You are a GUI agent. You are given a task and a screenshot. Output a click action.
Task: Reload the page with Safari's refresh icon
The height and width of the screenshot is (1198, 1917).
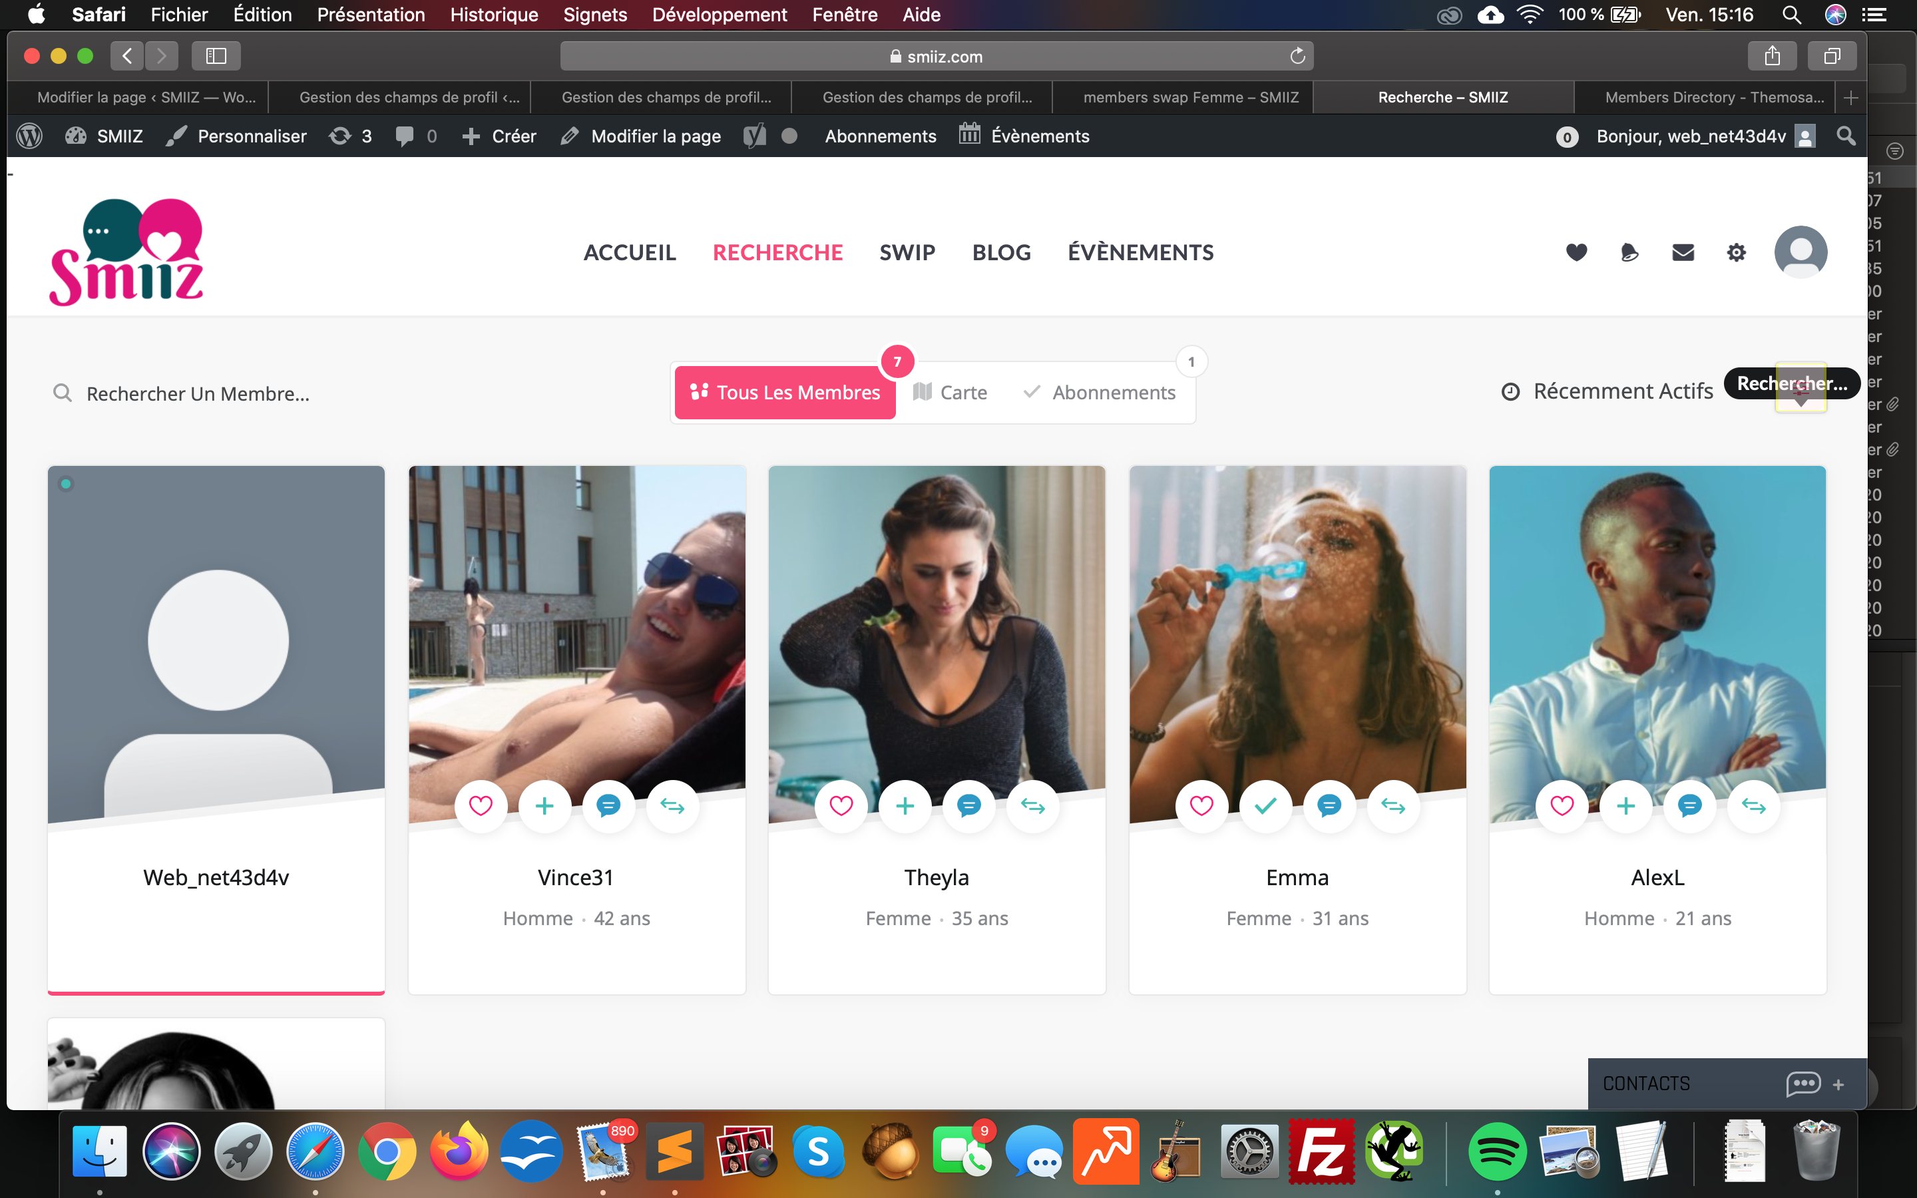pyautogui.click(x=1297, y=55)
